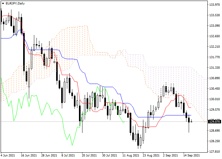
Task: Select the 132.650 price axis label
Action: tap(214, 36)
